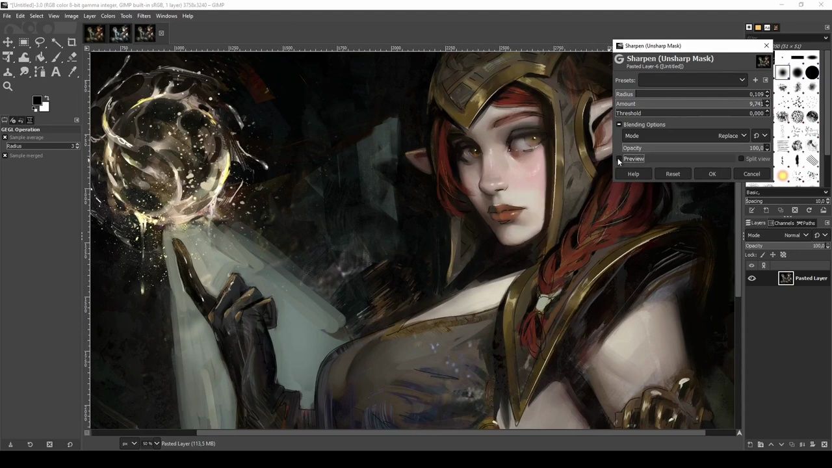832x468 pixels.
Task: Select the Text tool
Action: 56,71
